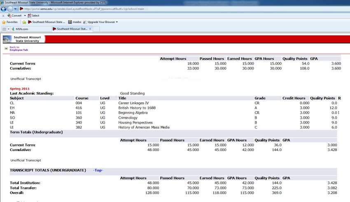Open Southeast Missouri State favorites link
This screenshot has width=350, height=202.
pyautogui.click(x=47, y=22)
